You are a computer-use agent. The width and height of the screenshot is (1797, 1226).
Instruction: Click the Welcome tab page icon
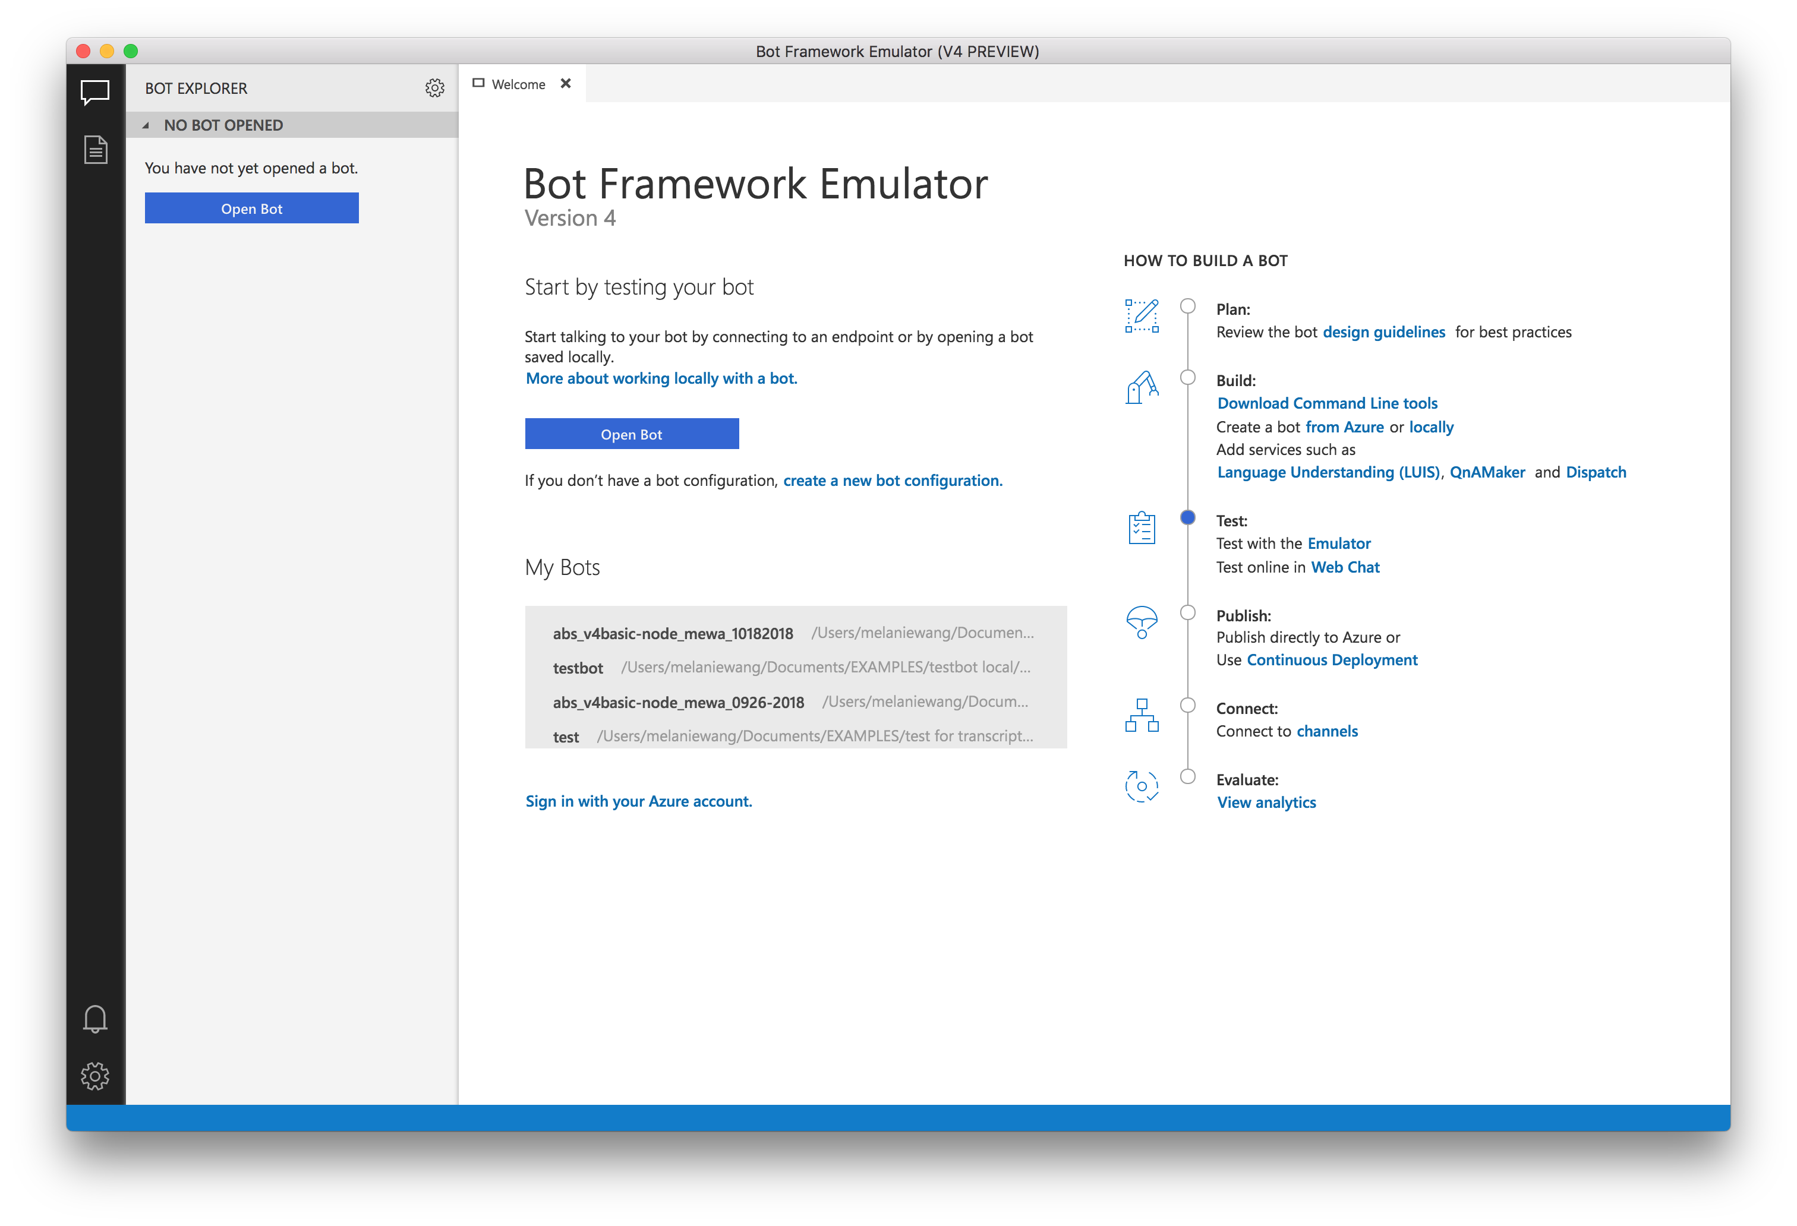pos(478,84)
